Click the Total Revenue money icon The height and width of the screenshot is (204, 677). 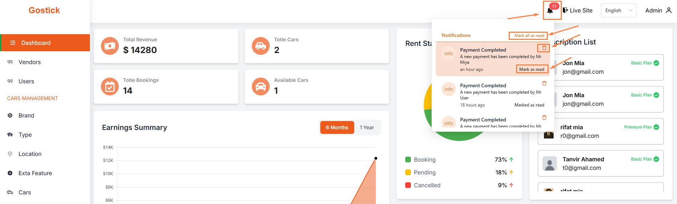(110, 46)
